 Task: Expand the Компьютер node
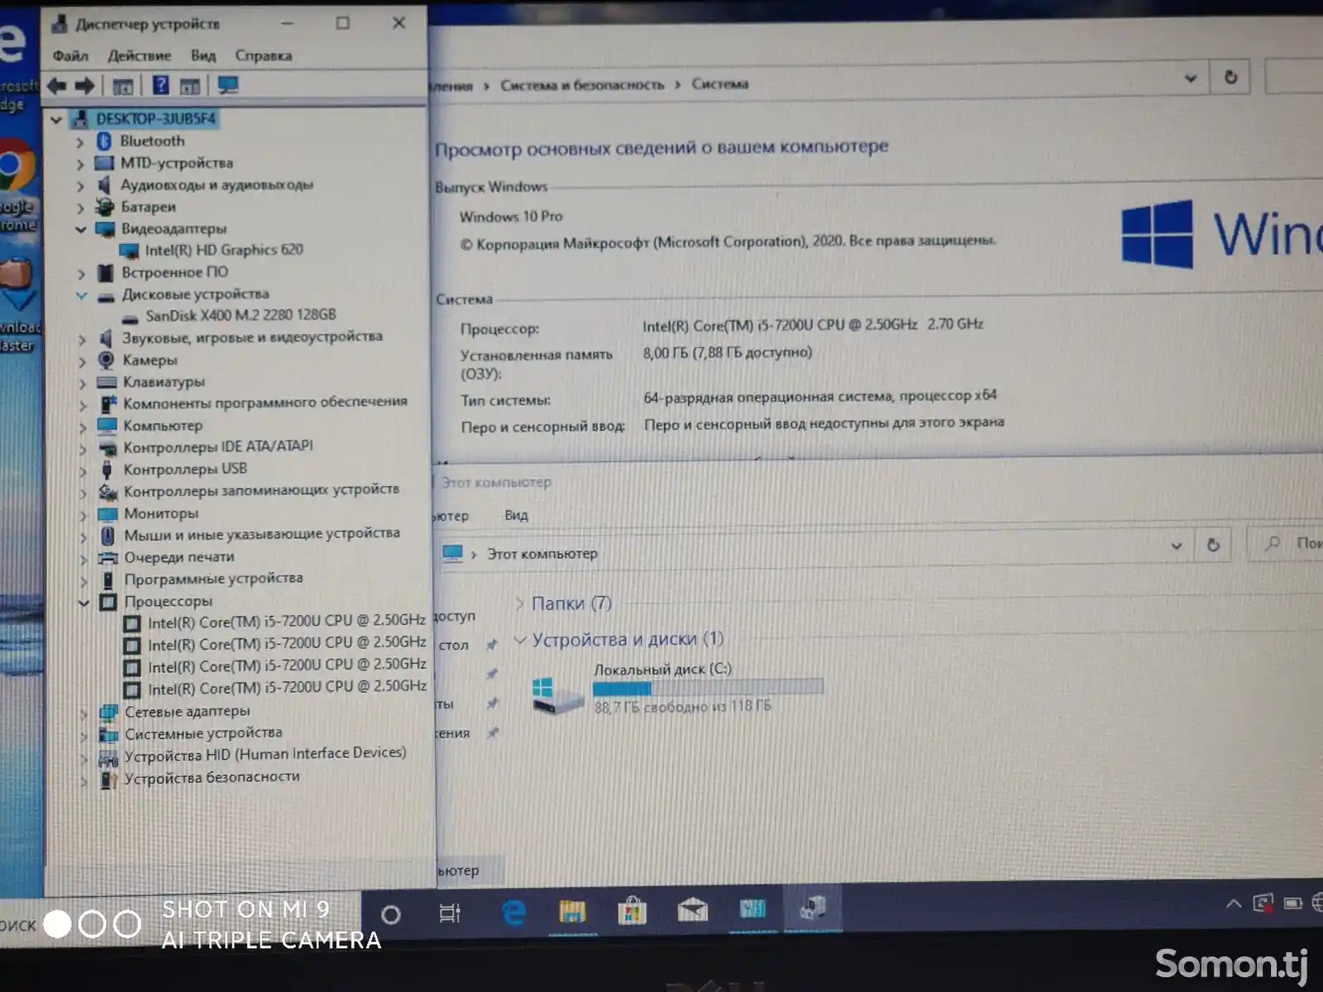[x=83, y=427]
